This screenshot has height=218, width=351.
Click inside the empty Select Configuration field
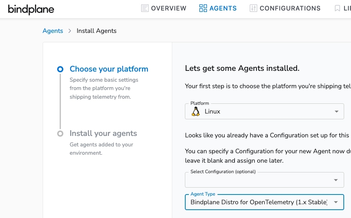click(x=257, y=180)
